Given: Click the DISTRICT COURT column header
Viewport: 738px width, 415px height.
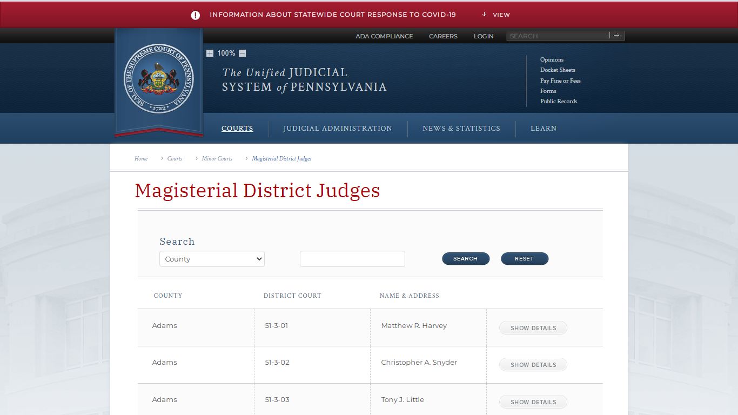Looking at the screenshot, I should (x=292, y=296).
